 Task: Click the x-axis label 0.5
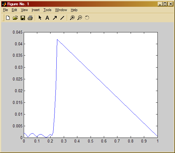pyautogui.click(x=91, y=141)
